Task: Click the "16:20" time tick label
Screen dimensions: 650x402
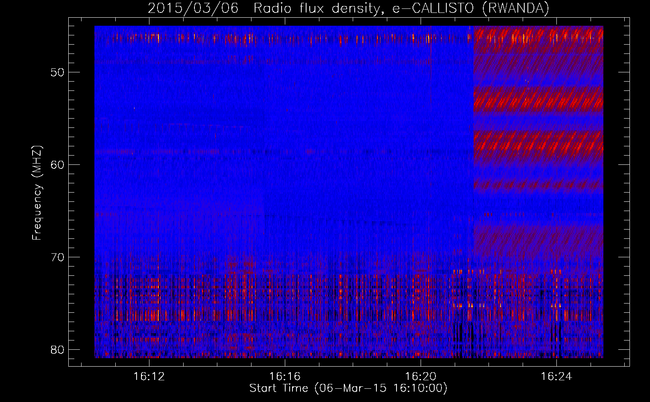Action: point(421,376)
